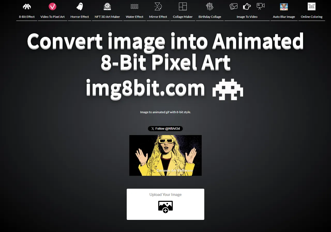Click the large space invader logo
This screenshot has width=331, height=232.
tap(228, 89)
